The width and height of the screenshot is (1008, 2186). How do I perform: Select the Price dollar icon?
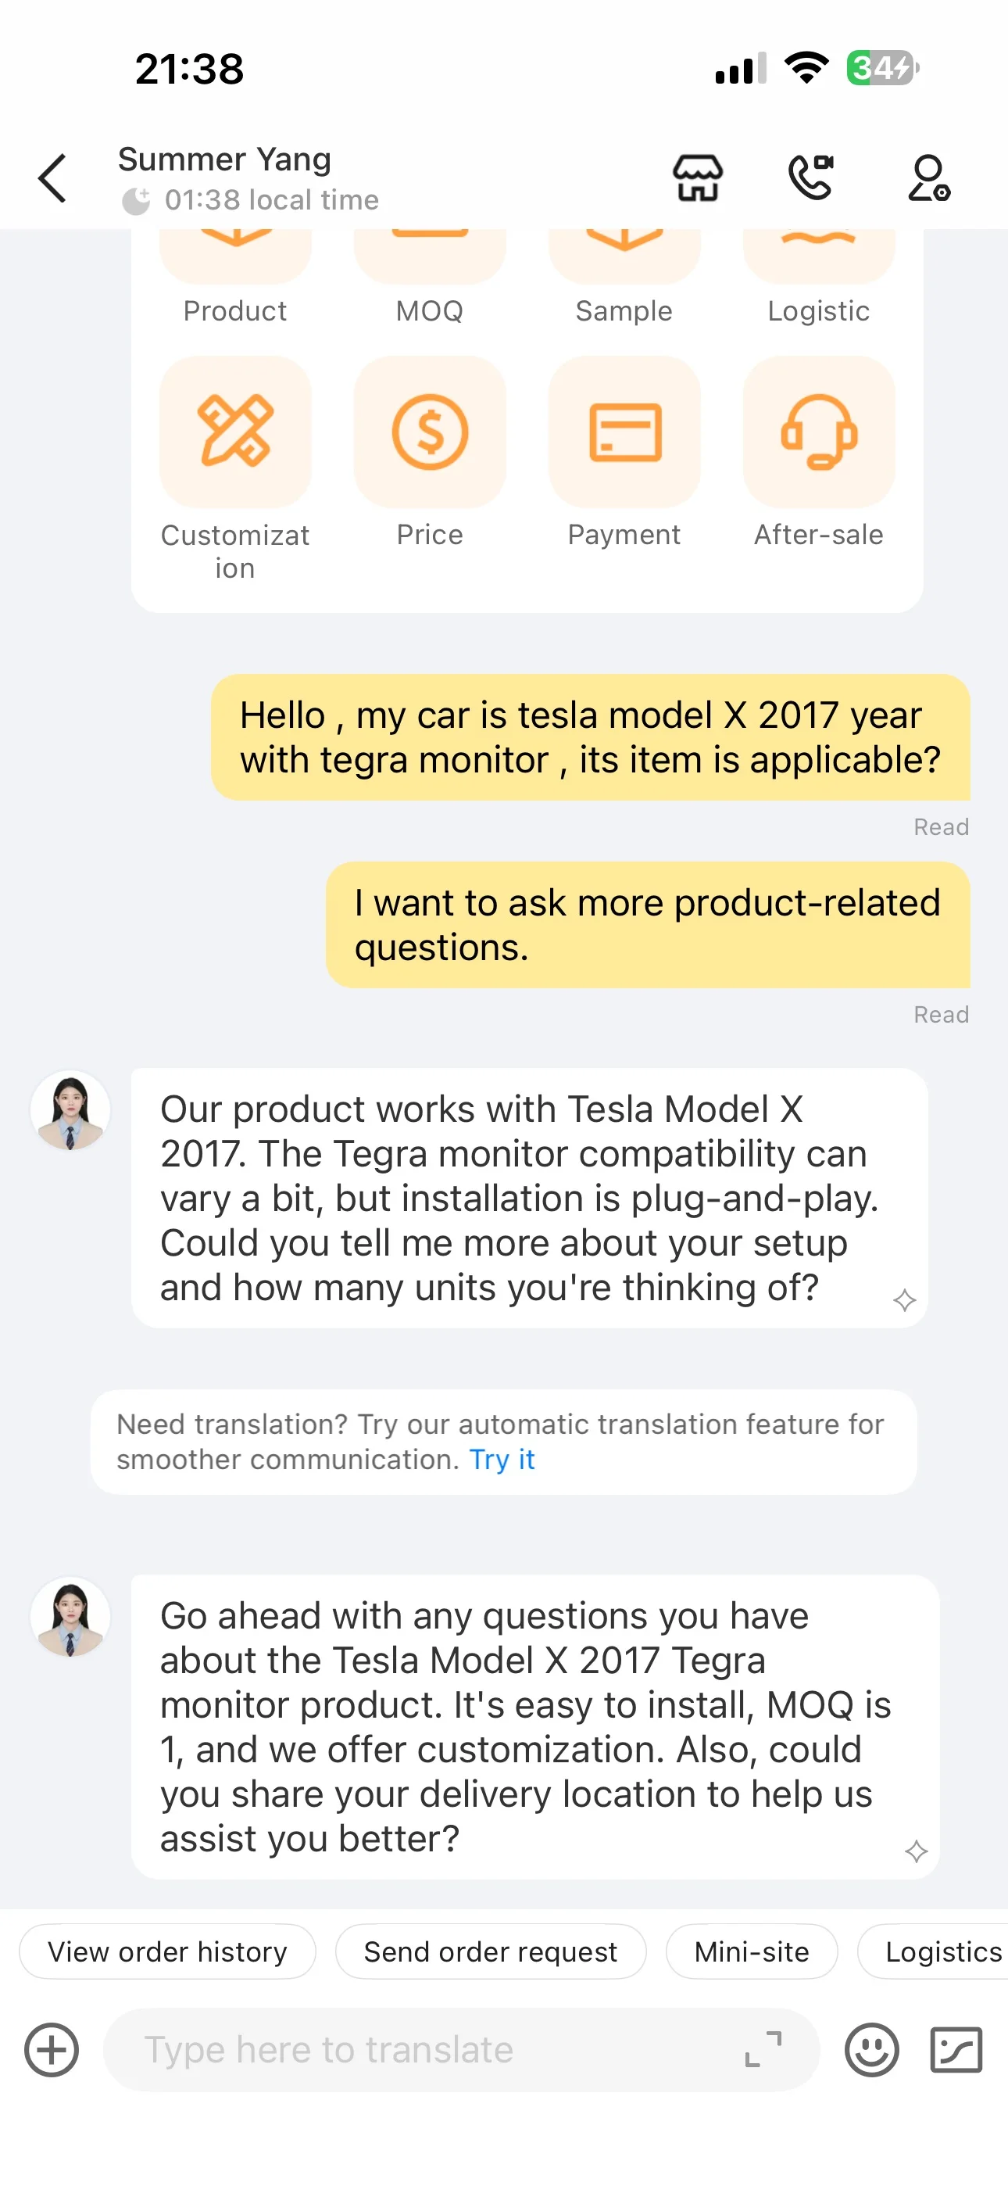pos(429,433)
